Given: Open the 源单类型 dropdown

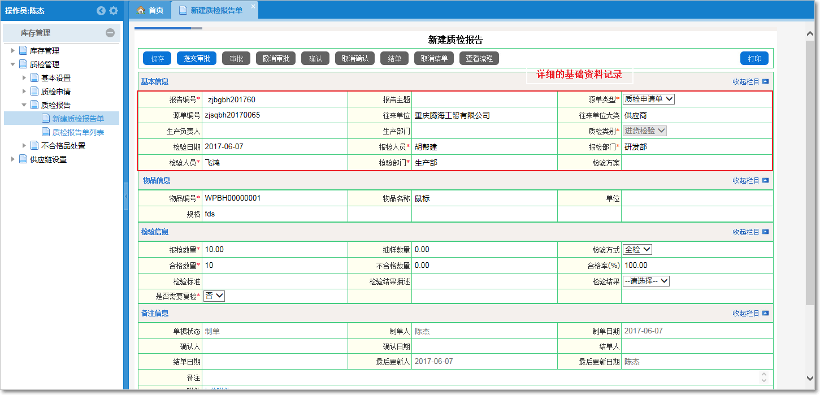Looking at the screenshot, I should click(648, 99).
